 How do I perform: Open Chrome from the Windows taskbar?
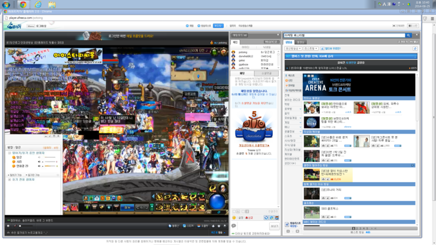[23, 4]
